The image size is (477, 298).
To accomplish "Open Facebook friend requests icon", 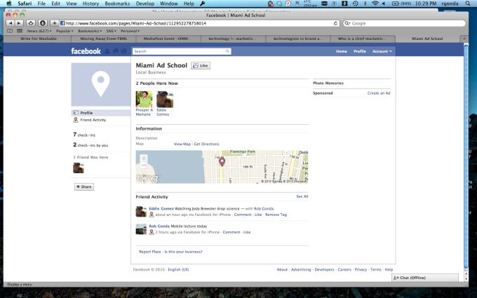I will pyautogui.click(x=107, y=51).
